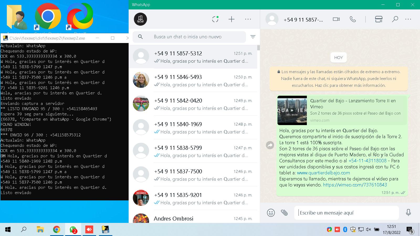Open conversation menu three dots icon
420x236 pixels.
pyautogui.click(x=408, y=19)
